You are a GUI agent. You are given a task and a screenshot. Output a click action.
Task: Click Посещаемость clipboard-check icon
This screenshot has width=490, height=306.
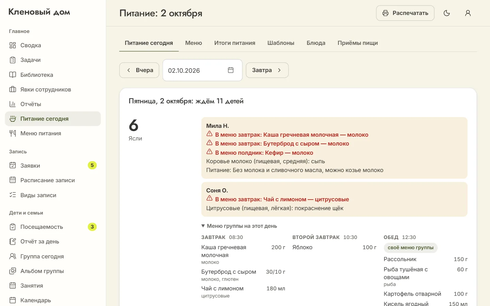[13, 227]
